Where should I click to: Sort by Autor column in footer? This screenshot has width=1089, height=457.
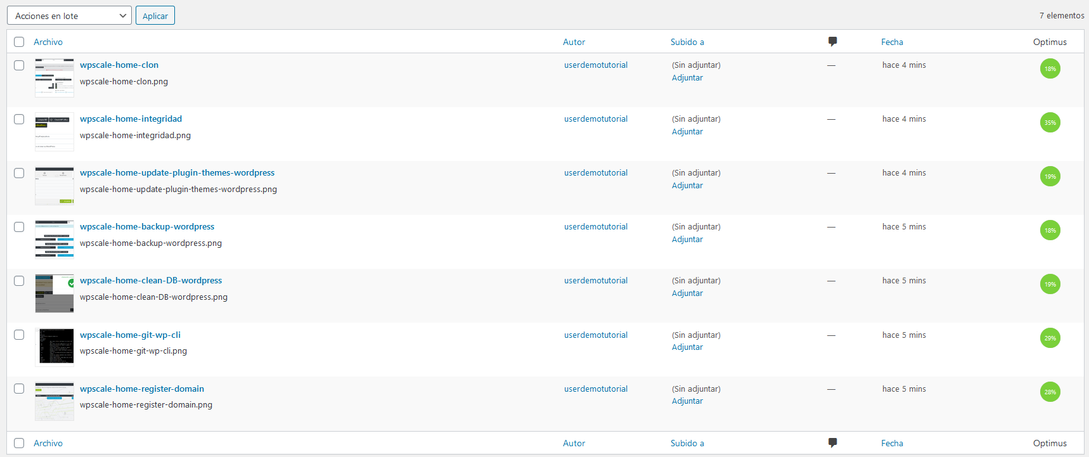click(574, 443)
